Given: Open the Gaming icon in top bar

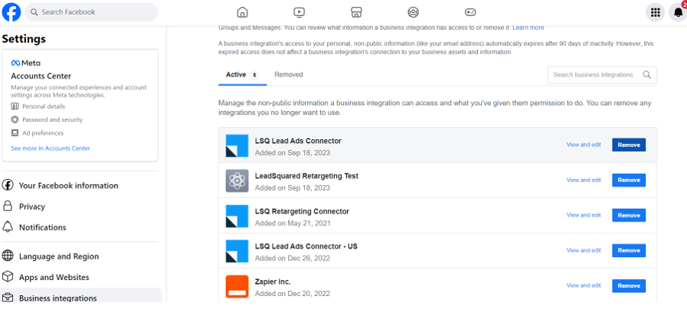Looking at the screenshot, I should (470, 12).
